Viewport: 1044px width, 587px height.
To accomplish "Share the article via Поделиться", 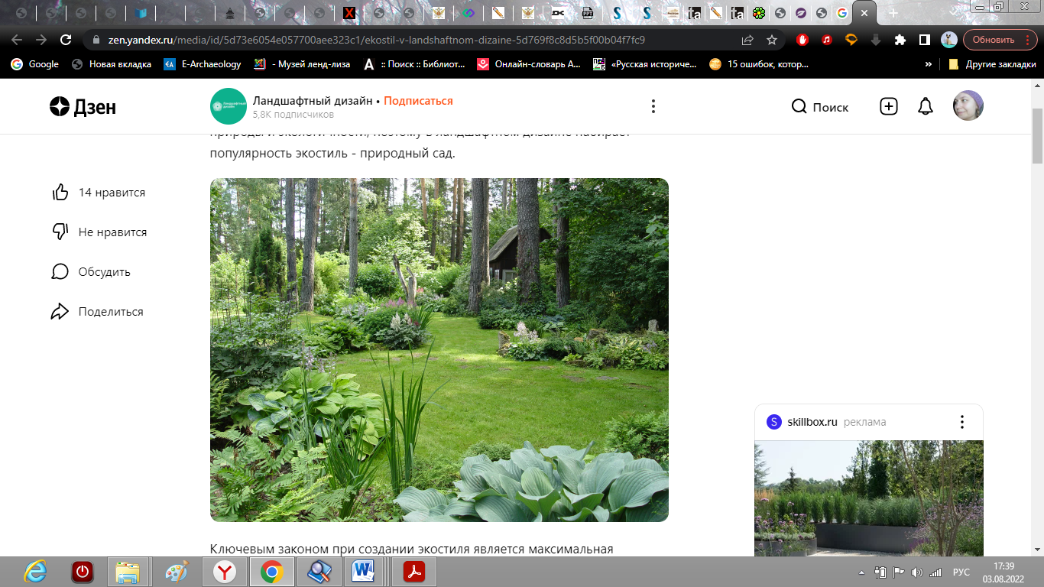I will [x=97, y=312].
